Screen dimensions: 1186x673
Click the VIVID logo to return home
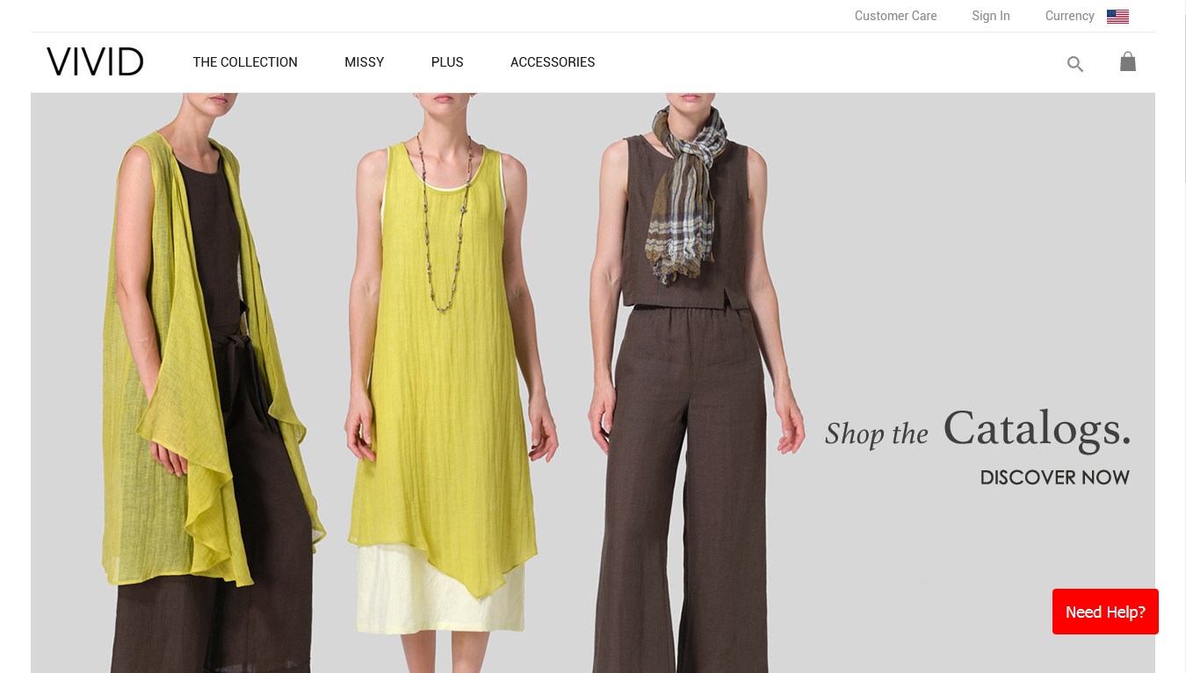click(x=94, y=61)
